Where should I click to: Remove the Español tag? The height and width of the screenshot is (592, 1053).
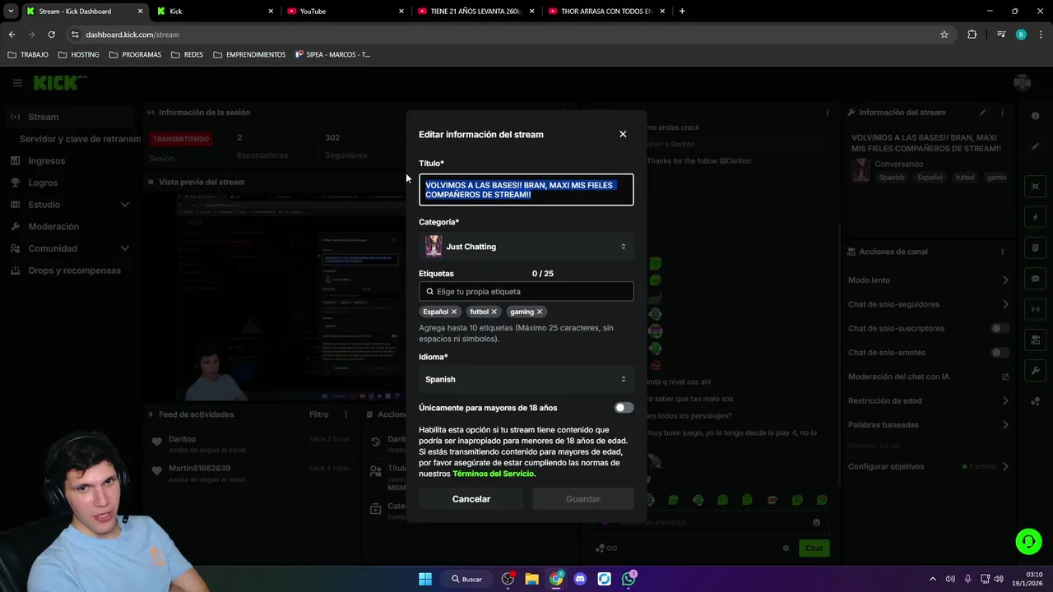(x=453, y=312)
